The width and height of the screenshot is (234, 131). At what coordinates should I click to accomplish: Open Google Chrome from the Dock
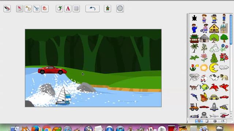46,128
